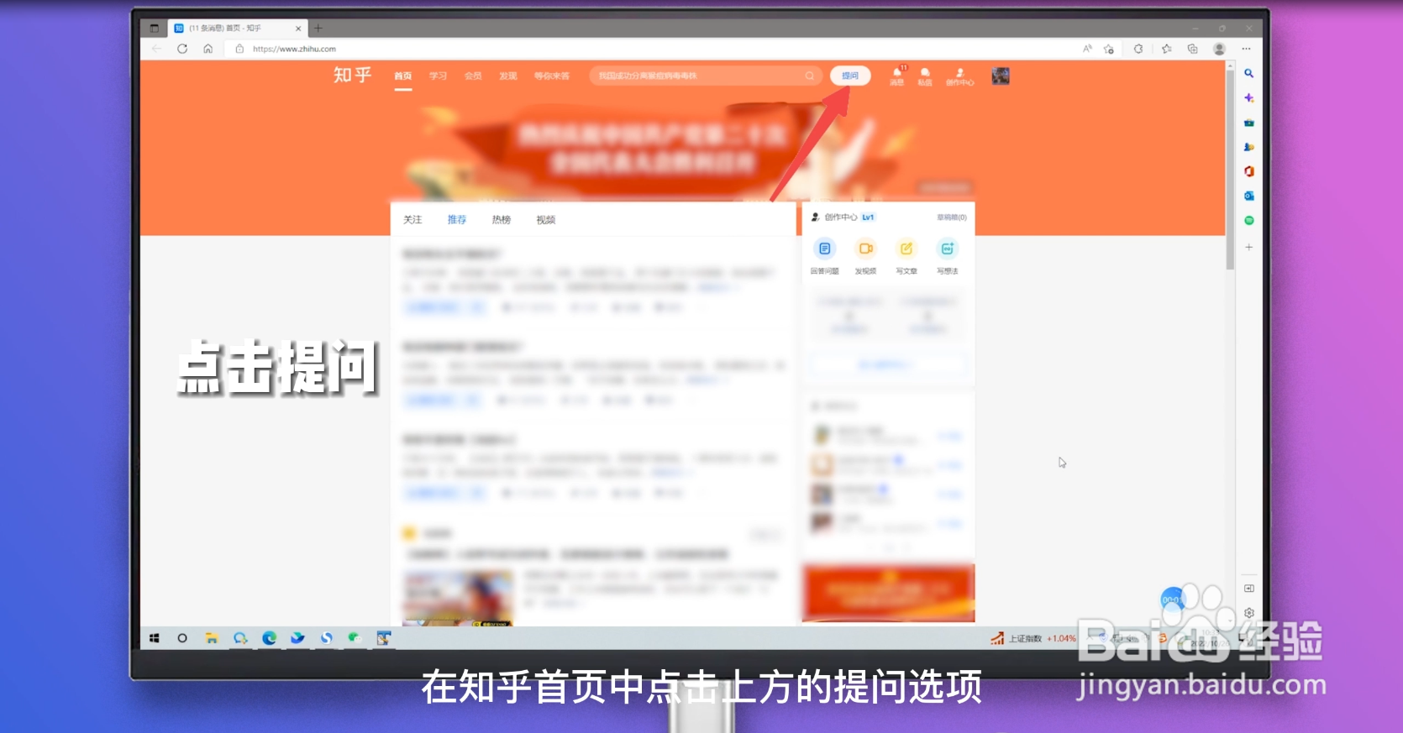Click the Edge sidebar Outlook icon
The height and width of the screenshot is (733, 1403).
1249,196
